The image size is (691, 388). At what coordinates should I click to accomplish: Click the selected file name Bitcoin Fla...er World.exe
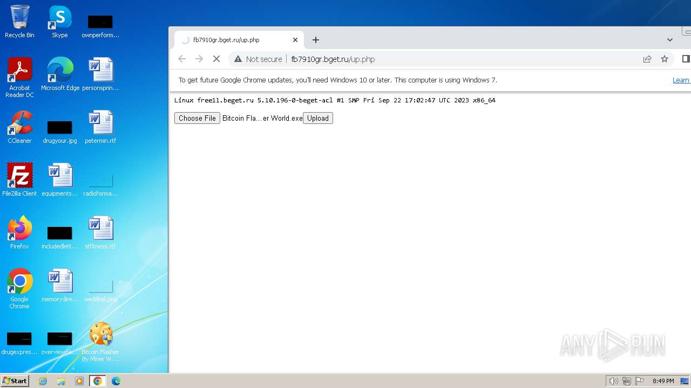pyautogui.click(x=262, y=118)
